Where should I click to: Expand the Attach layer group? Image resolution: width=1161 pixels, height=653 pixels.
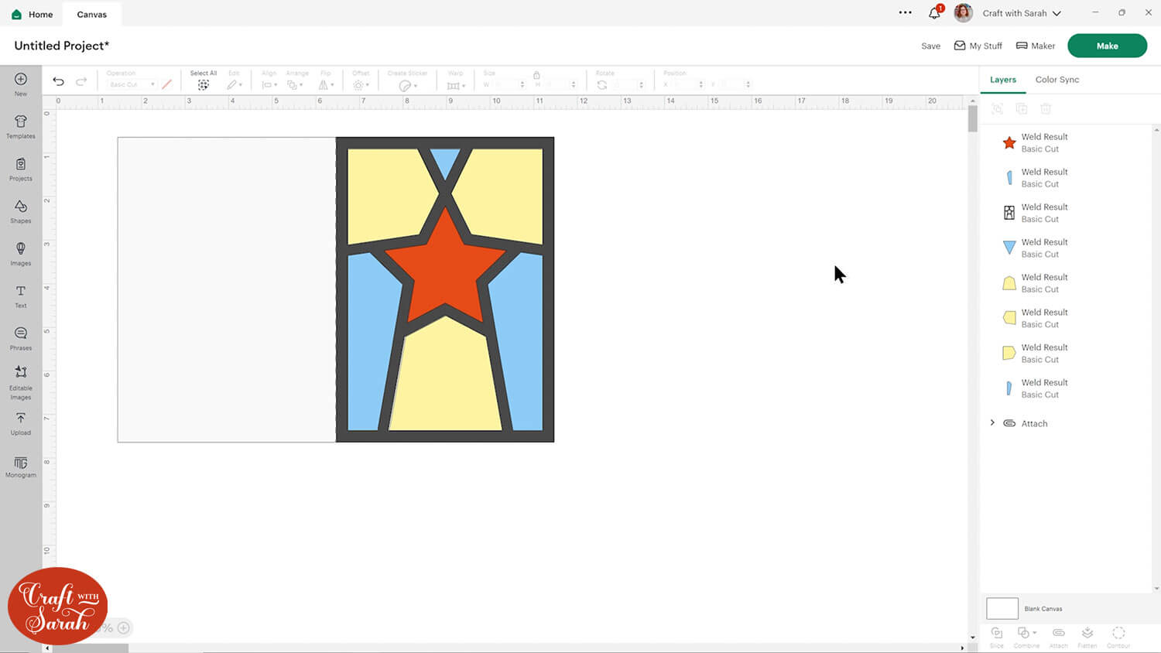point(992,422)
